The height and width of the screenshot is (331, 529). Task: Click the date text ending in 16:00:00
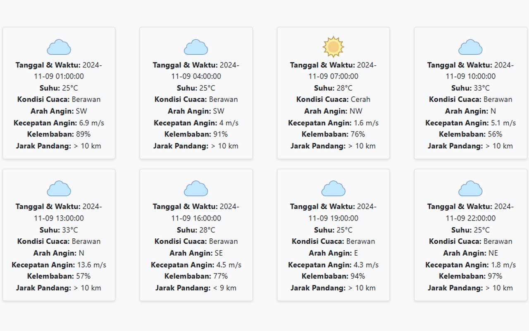(196, 212)
